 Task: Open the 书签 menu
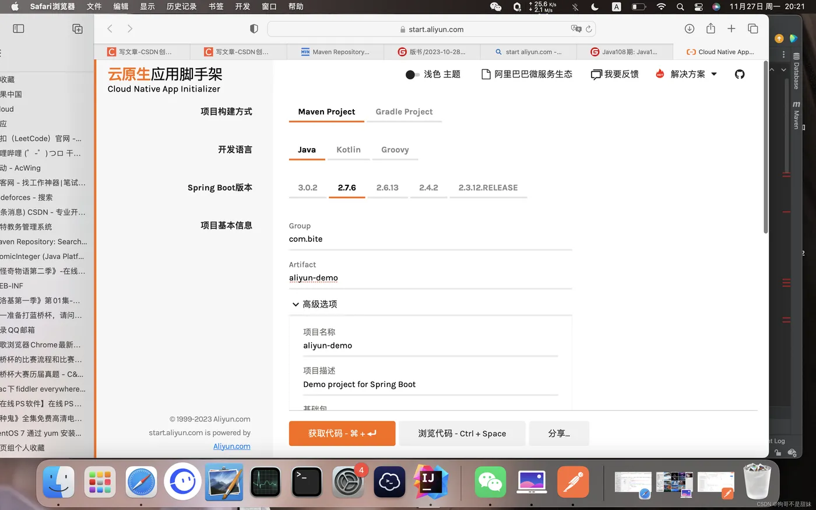(x=216, y=6)
